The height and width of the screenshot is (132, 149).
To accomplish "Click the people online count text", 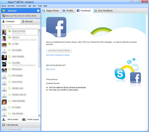I will pos(11,129).
